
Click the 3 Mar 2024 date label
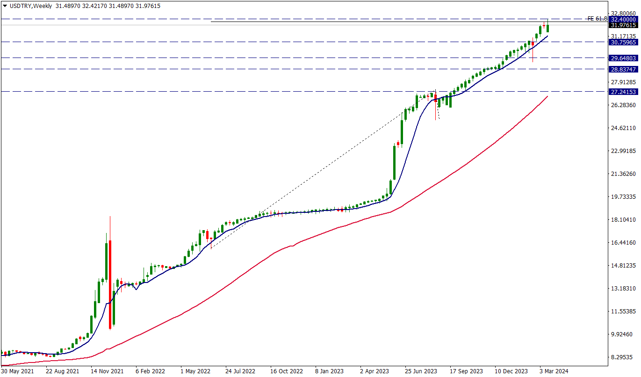tap(555, 371)
